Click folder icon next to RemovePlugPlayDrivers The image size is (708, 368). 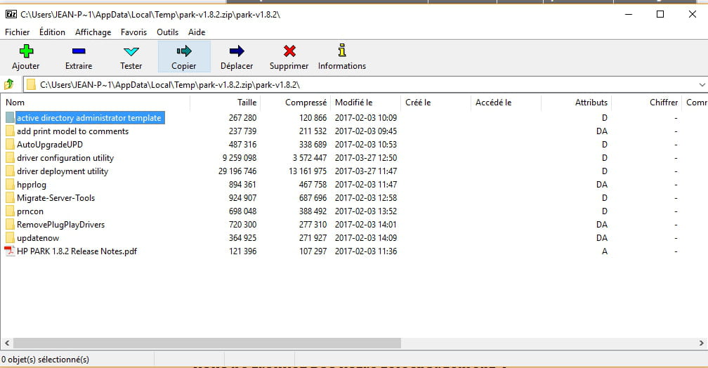coord(10,225)
